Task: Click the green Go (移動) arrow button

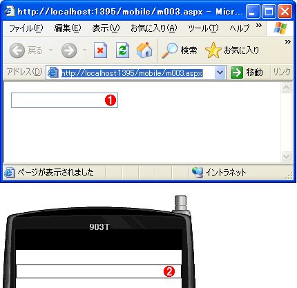Action: (x=237, y=73)
